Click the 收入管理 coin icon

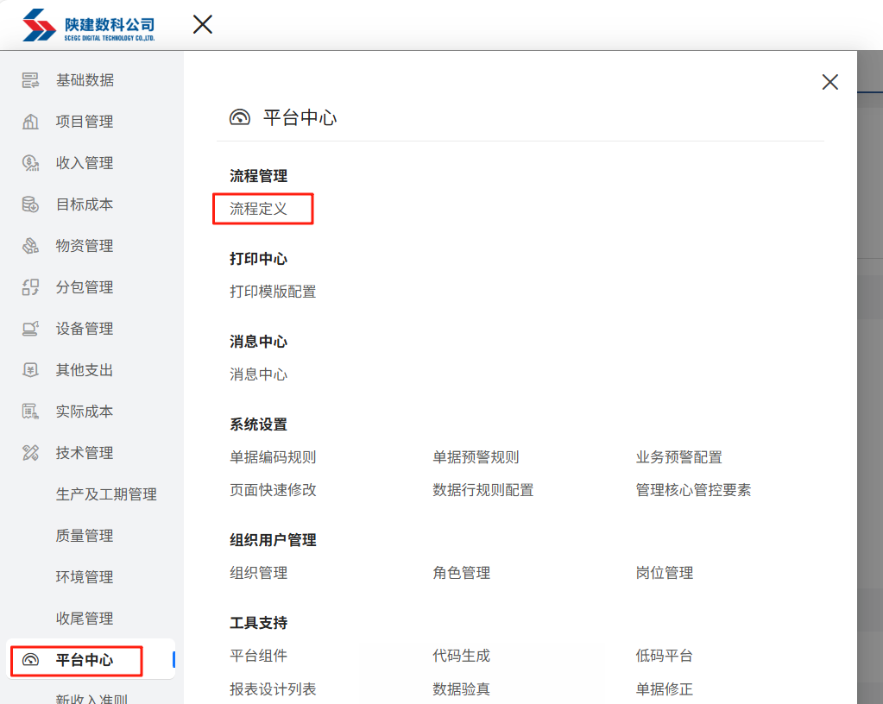[30, 163]
